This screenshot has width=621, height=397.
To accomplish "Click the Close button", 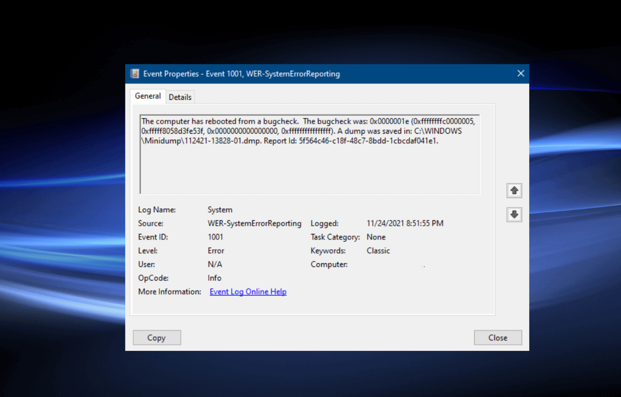I will point(498,338).
